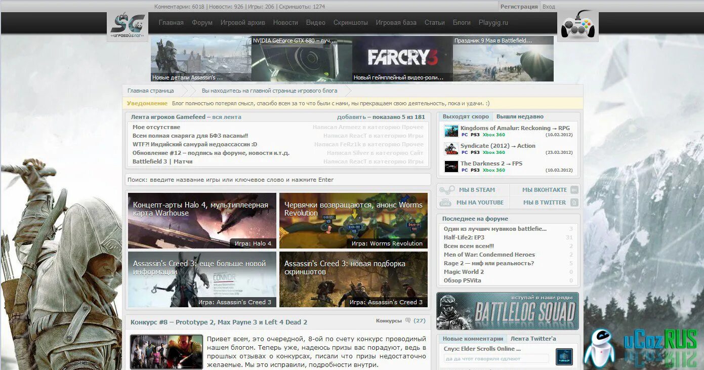Screen dimensions: 704x370
Task: Open Magic World 2 forum topic
Action: coord(464,272)
